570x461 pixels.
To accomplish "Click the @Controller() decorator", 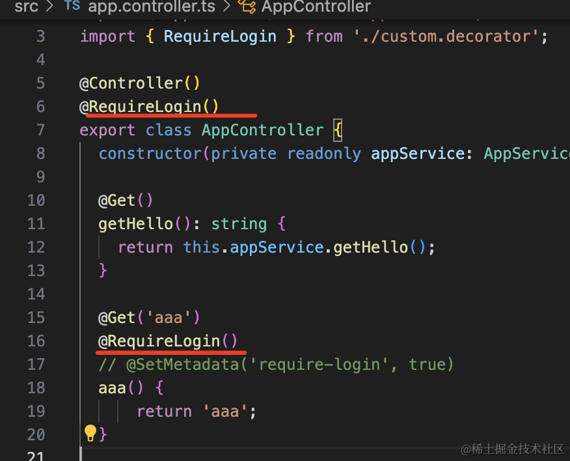I will [139, 83].
